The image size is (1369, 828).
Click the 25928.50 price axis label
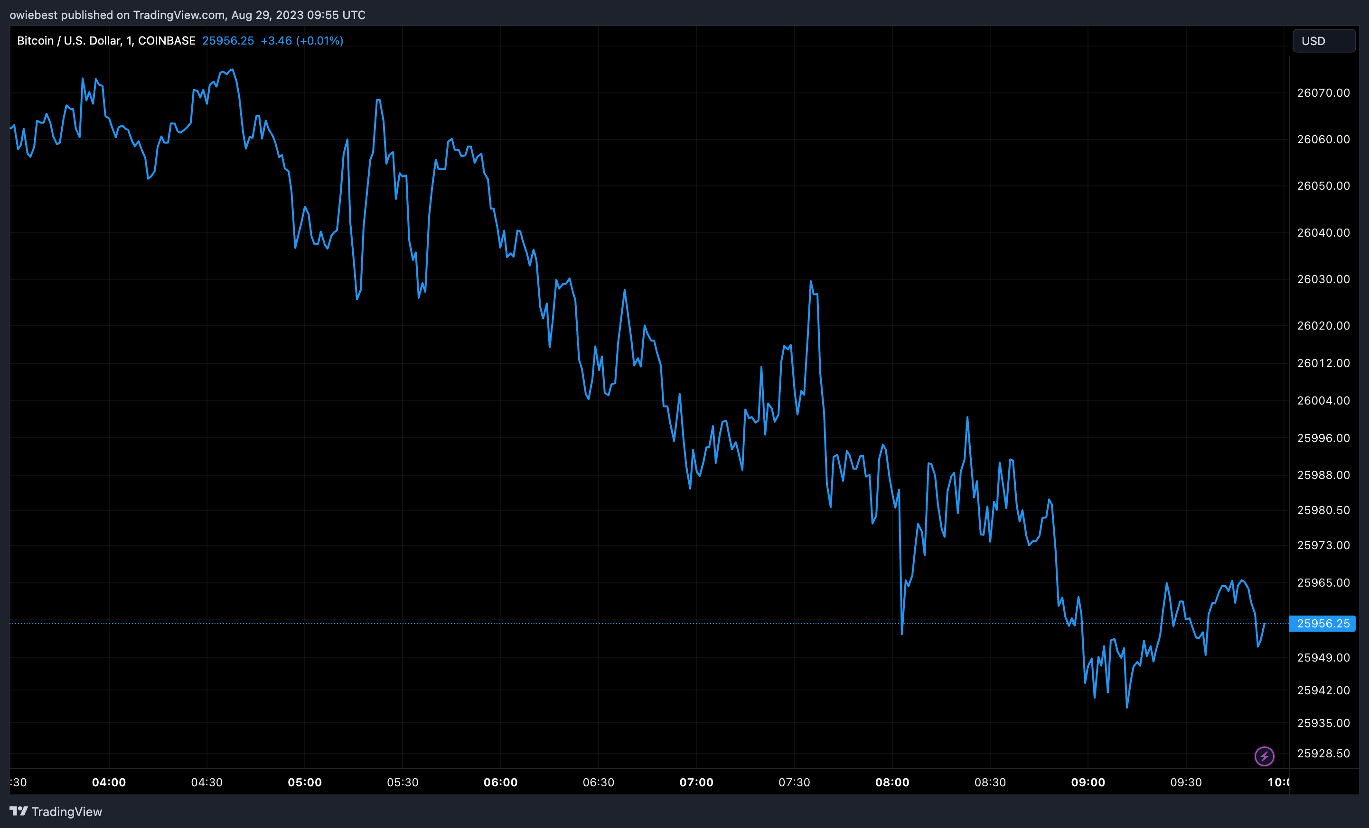pos(1323,754)
